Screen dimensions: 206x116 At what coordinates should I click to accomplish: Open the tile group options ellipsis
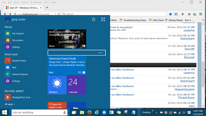pyautogui.click(x=100, y=53)
